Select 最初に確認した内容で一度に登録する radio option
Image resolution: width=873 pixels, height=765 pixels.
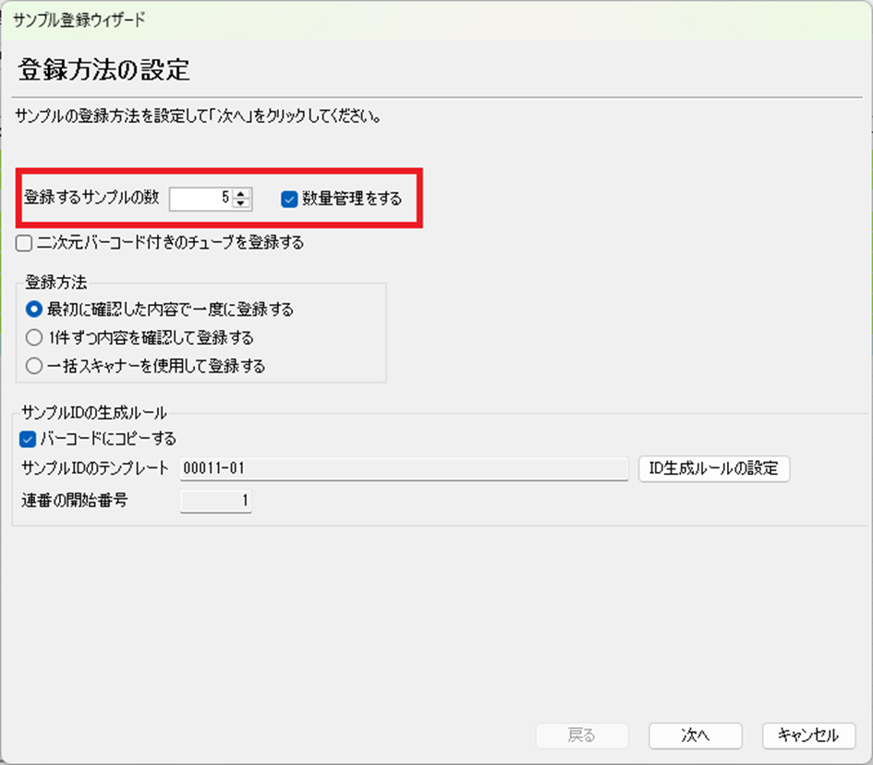[34, 310]
